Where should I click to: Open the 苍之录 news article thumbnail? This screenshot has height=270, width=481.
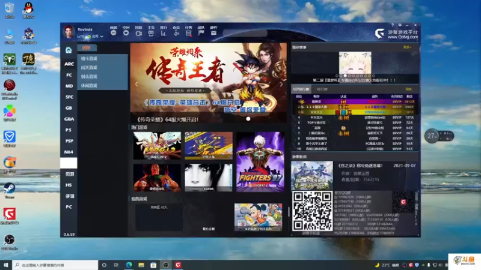pyautogui.click(x=312, y=176)
